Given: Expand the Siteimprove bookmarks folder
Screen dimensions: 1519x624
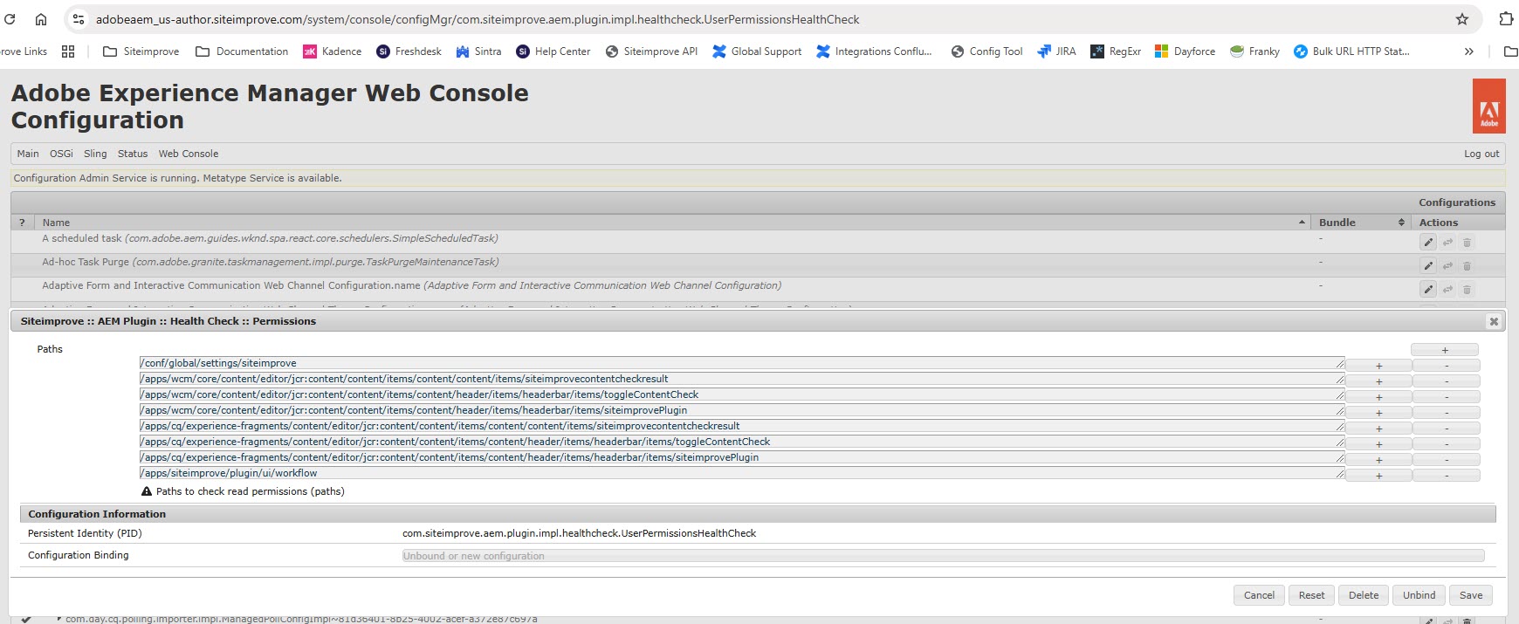Looking at the screenshot, I should pyautogui.click(x=141, y=51).
